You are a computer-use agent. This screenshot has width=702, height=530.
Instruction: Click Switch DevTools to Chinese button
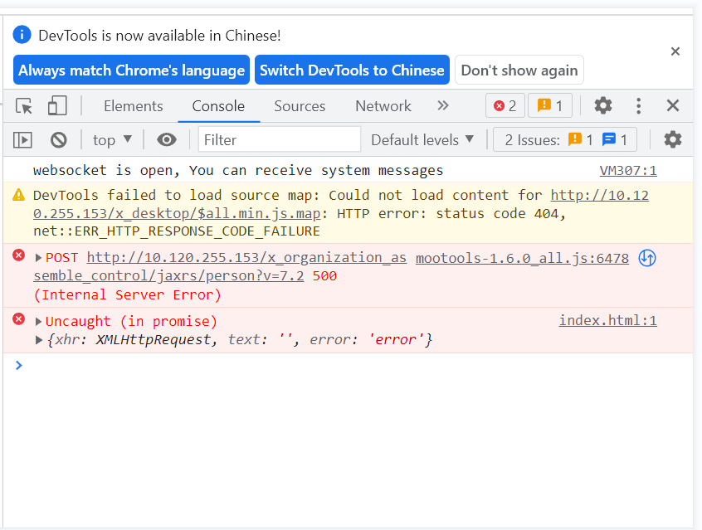(x=352, y=71)
